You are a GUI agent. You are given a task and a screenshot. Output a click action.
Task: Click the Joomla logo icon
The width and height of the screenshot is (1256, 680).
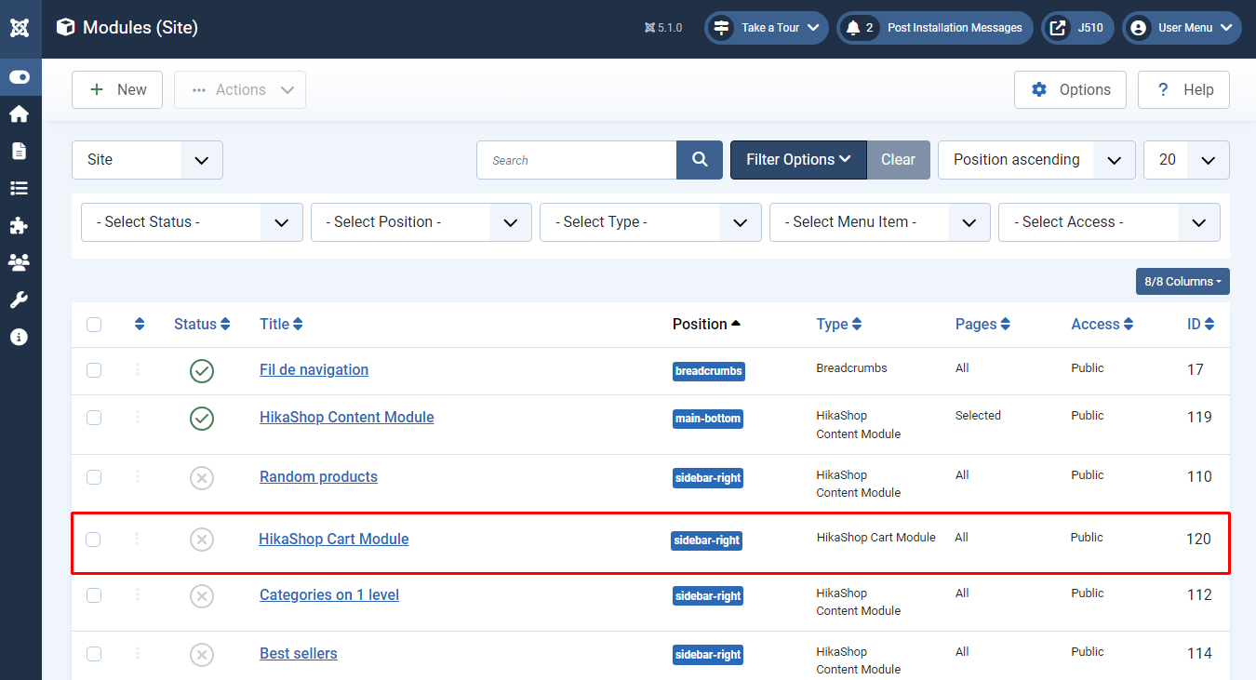coord(20,28)
